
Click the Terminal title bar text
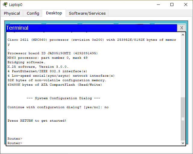pyautogui.click(x=17, y=28)
